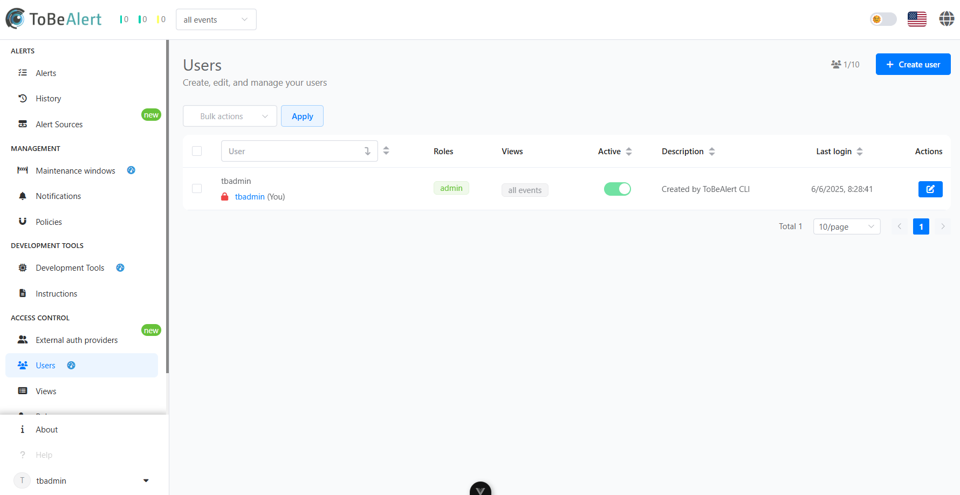Viewport: 960px width, 495px height.
Task: Click the 6/6/2025, 8:28:41 login time
Action: coord(842,189)
